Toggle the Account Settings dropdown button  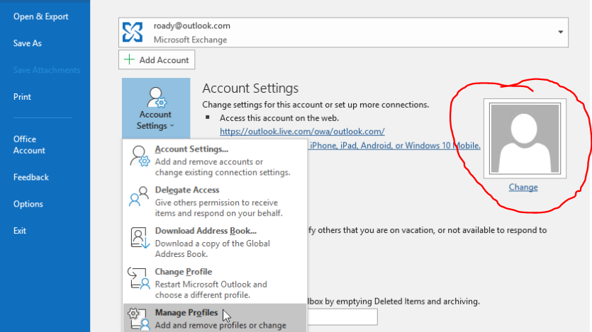[156, 108]
